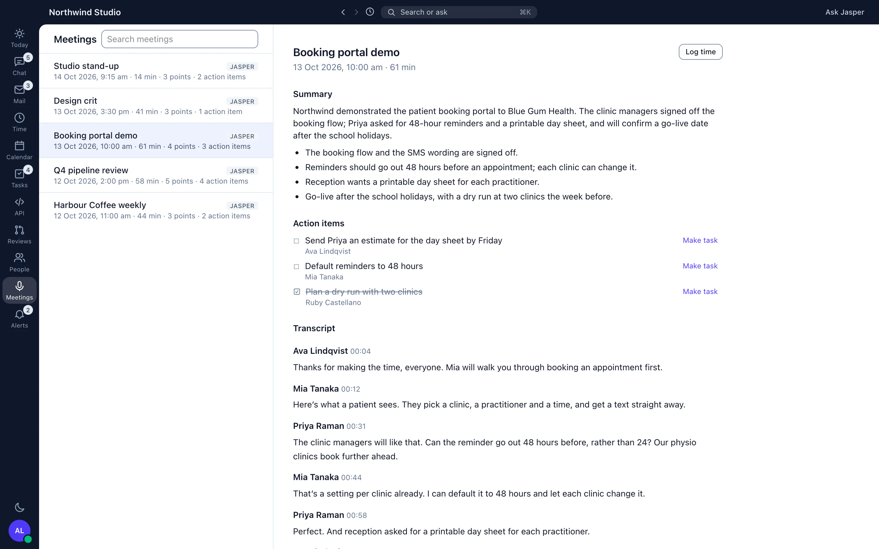Click the Summary heading
Image resolution: width=879 pixels, height=549 pixels.
[312, 94]
